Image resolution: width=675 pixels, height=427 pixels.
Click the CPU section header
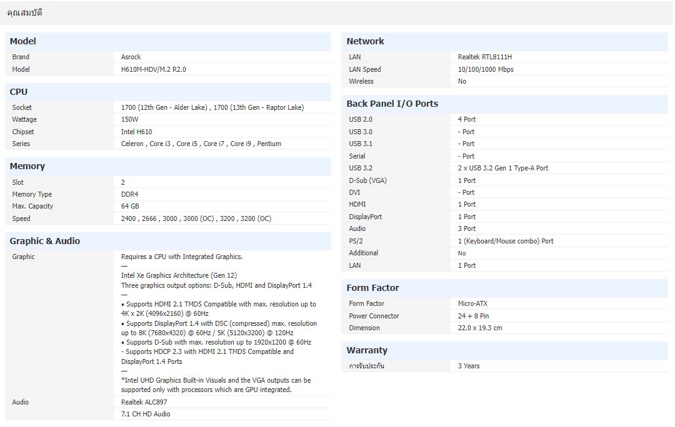click(x=17, y=92)
